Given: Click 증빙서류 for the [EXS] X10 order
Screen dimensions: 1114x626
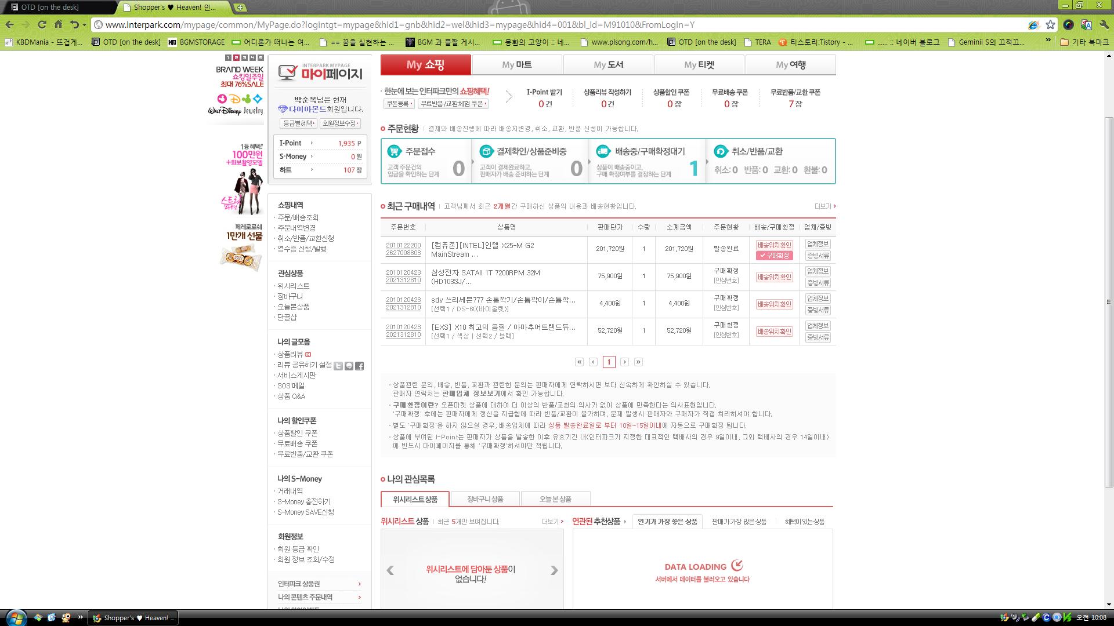Looking at the screenshot, I should [818, 337].
